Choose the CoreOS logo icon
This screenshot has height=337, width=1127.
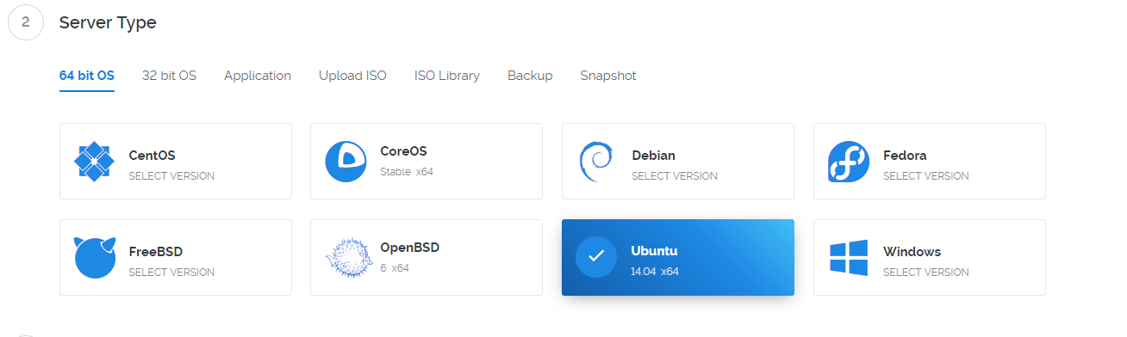(x=346, y=161)
